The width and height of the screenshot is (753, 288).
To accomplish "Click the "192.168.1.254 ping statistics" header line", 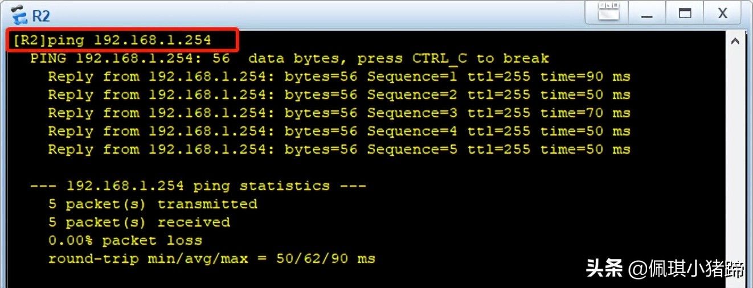I will coord(198,186).
